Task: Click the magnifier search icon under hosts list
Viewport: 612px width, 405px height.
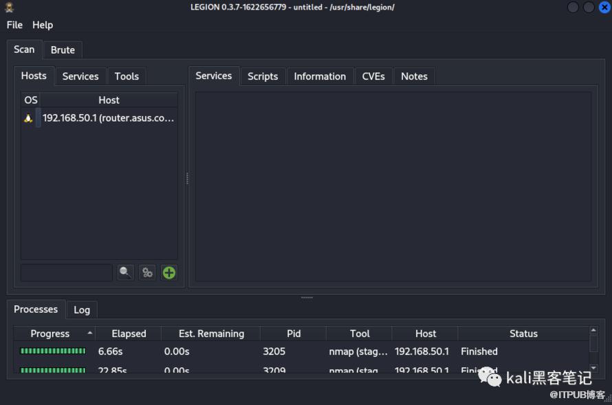Action: coord(125,273)
